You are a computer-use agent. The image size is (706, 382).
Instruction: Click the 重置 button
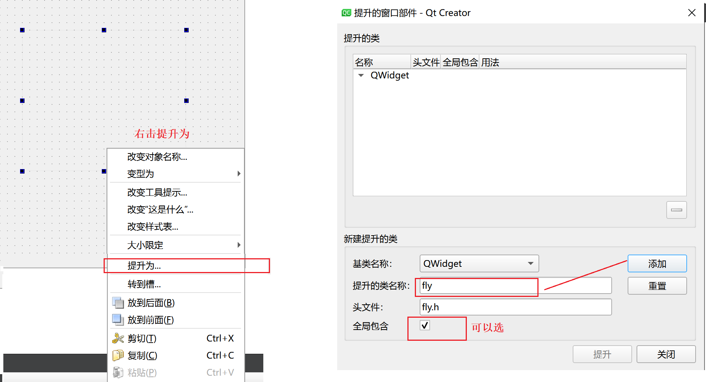pyautogui.click(x=657, y=286)
